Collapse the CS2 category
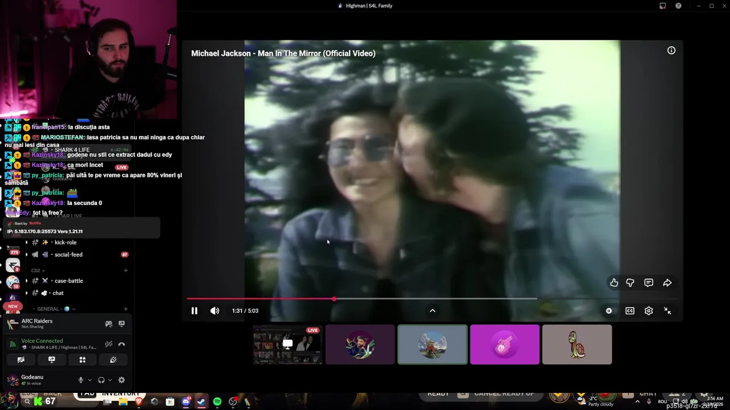 38,270
